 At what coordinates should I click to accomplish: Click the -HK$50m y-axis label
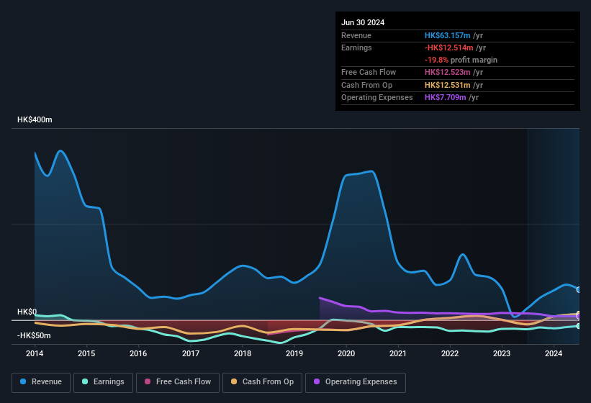tap(34, 335)
